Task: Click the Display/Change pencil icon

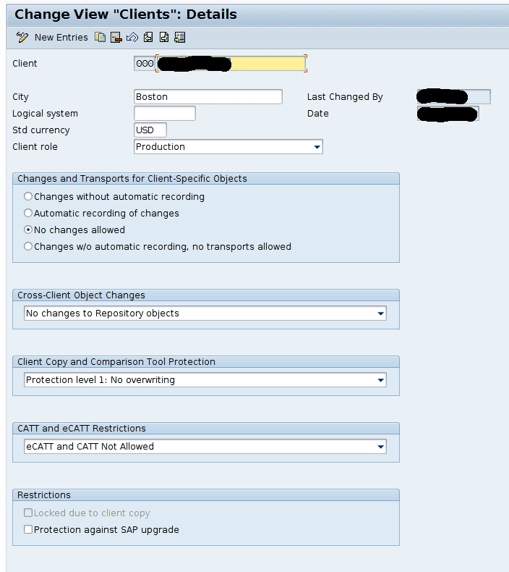Action: (x=22, y=37)
